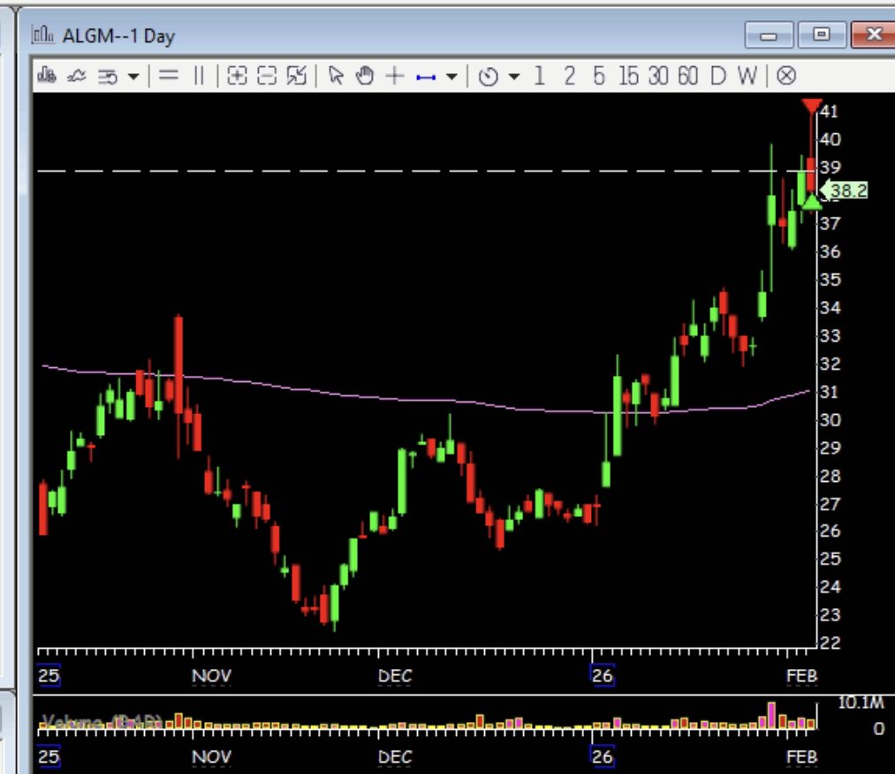Reset zoom with the diagonal arrow box icon

click(297, 75)
